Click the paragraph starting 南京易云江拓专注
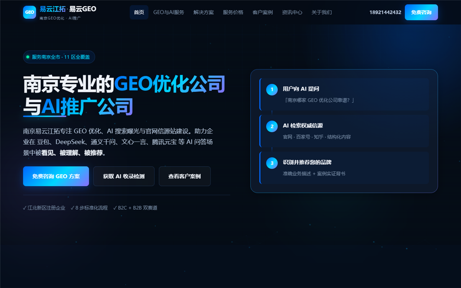Image resolution: width=461 pixels, height=288 pixels. click(118, 142)
